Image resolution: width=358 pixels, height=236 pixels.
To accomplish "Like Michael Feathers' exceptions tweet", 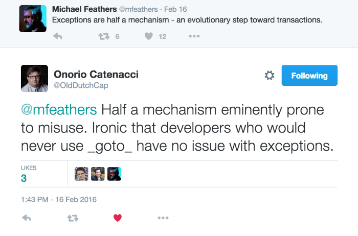I will point(148,37).
